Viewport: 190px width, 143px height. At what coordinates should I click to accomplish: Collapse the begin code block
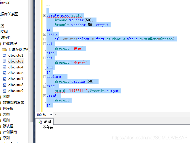pyautogui.click(x=44, y=34)
